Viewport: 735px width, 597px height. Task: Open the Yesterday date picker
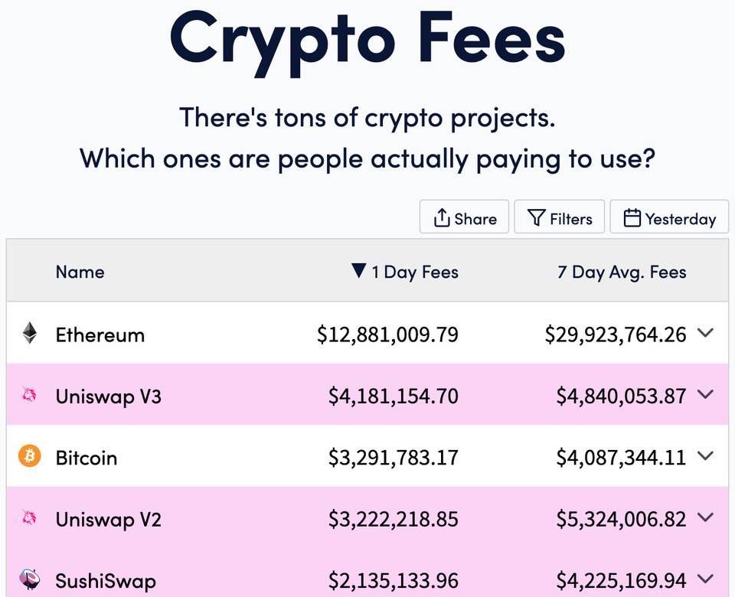pos(669,218)
